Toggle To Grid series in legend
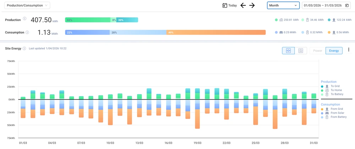The height and width of the screenshot is (149, 355). (x=335, y=86)
